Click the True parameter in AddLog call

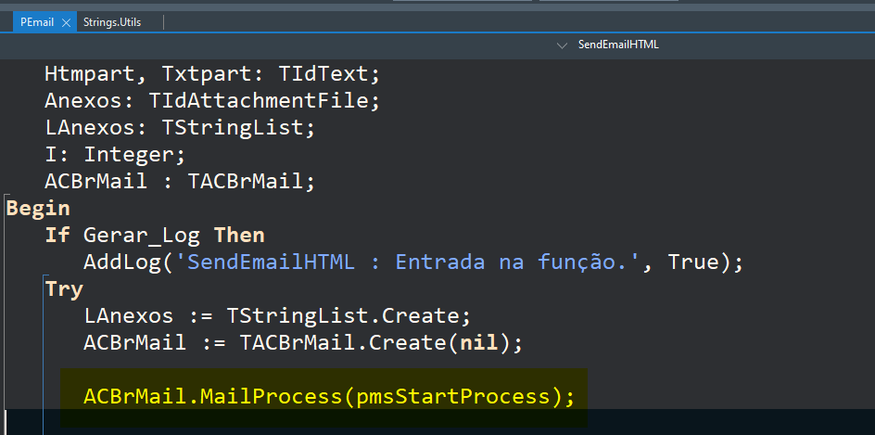tap(692, 262)
